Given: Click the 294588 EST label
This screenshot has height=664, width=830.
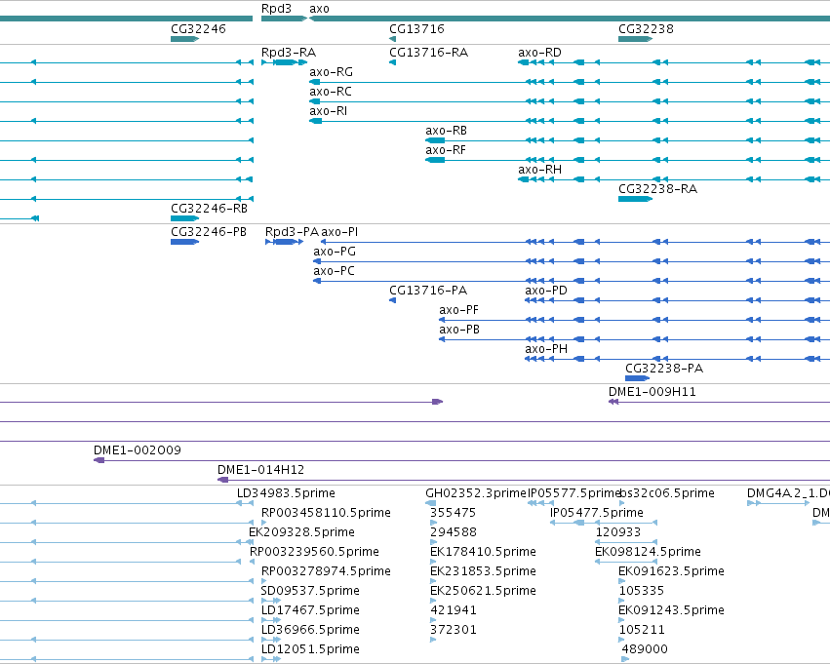Looking at the screenshot, I should pyautogui.click(x=454, y=532).
